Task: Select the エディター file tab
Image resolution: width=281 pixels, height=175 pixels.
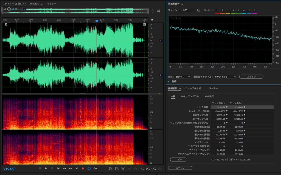Action: (x=21, y=4)
